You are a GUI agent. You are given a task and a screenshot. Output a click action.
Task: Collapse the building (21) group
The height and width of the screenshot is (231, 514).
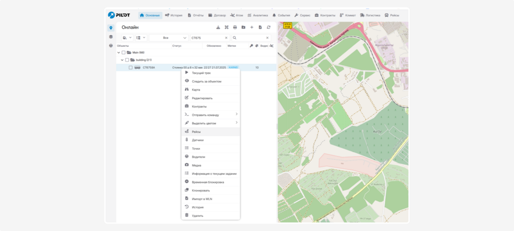point(122,60)
